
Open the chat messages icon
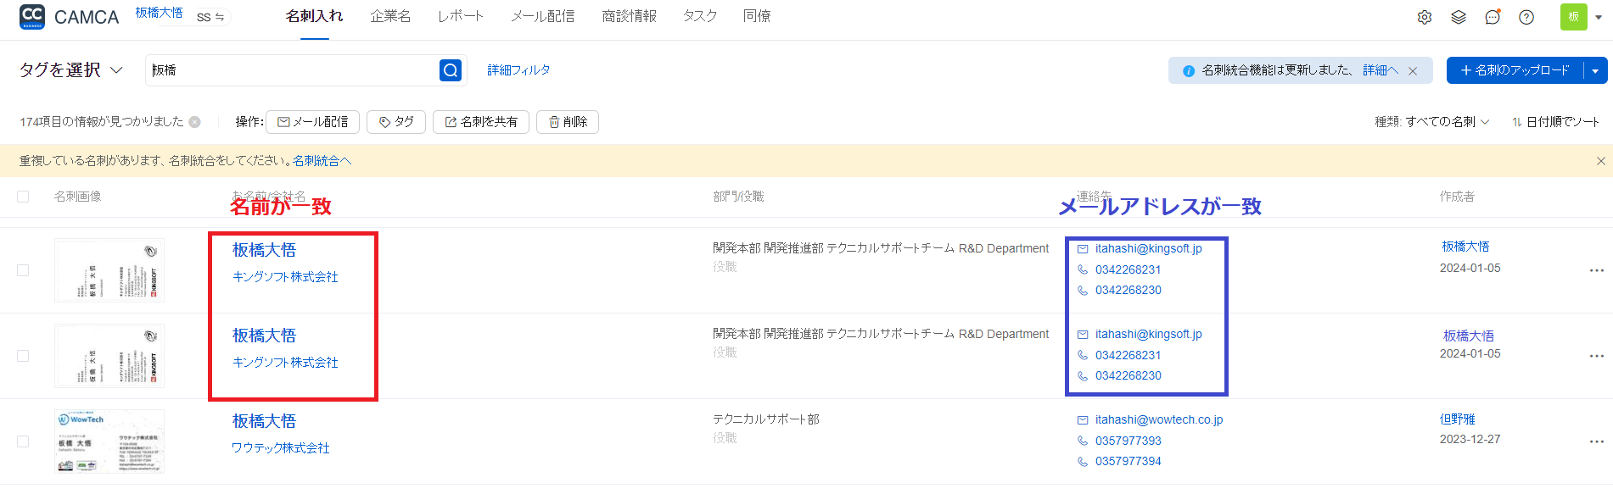[1493, 17]
